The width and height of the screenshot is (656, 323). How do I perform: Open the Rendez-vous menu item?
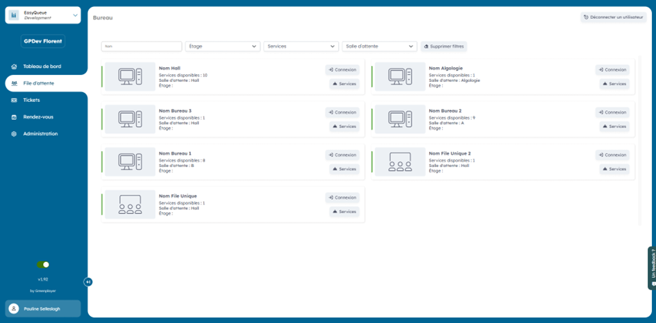tap(37, 116)
